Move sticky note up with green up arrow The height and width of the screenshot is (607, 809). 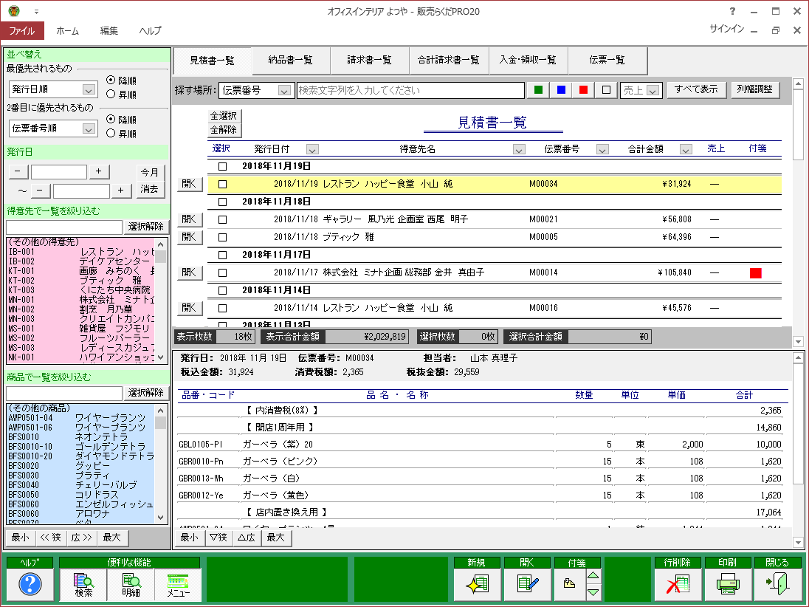593,576
